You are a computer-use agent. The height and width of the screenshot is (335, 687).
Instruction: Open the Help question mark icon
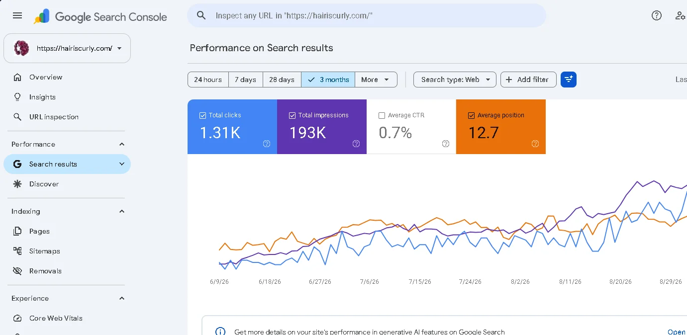coord(657,15)
